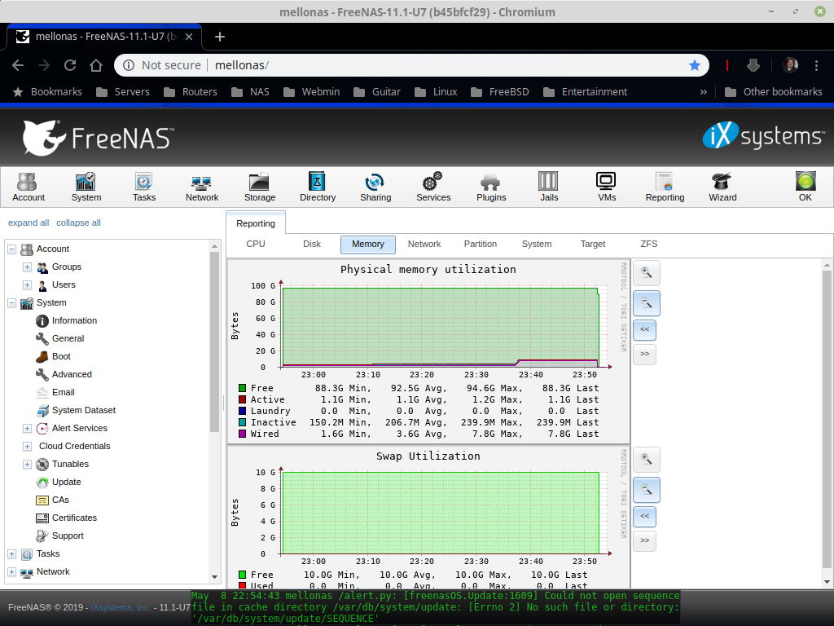
Task: Open Boot under System in tree
Action: click(x=61, y=357)
